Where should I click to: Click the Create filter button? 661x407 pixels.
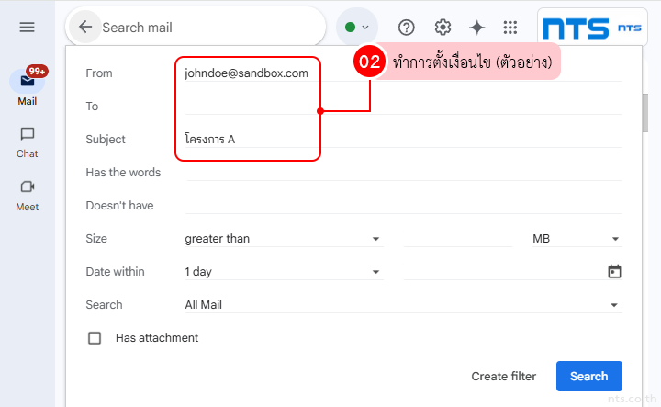(503, 376)
